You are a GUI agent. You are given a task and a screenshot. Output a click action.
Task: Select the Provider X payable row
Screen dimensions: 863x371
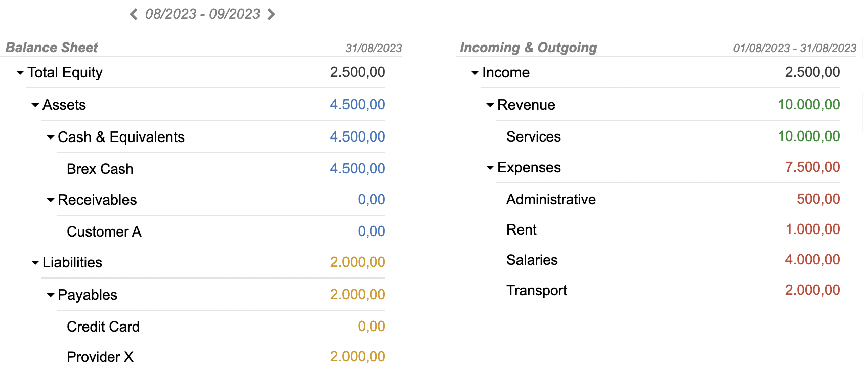[100, 357]
